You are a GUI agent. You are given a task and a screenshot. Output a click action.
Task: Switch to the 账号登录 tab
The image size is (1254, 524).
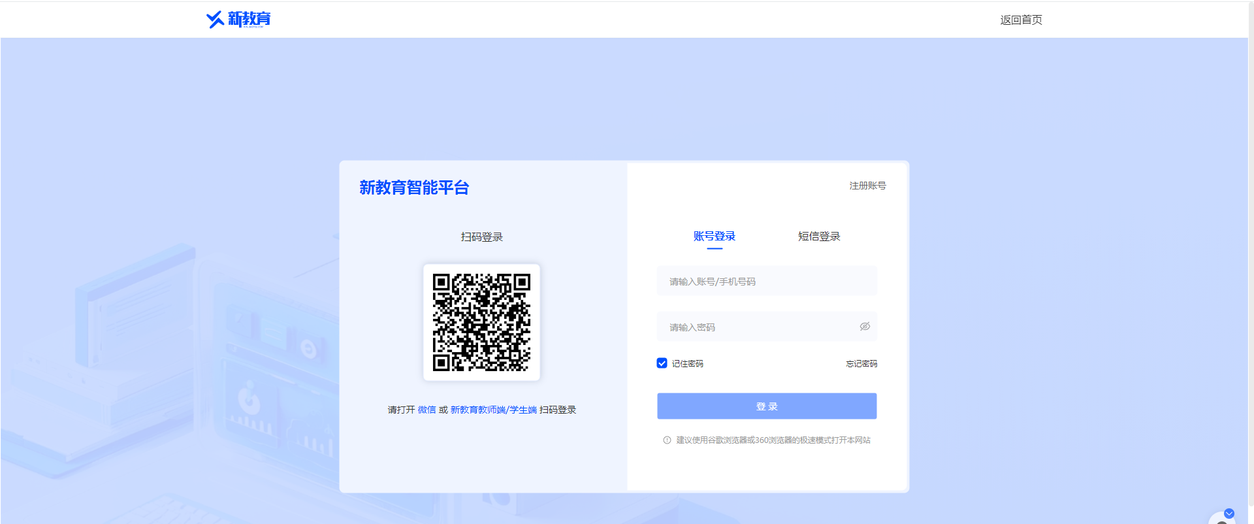click(x=715, y=236)
